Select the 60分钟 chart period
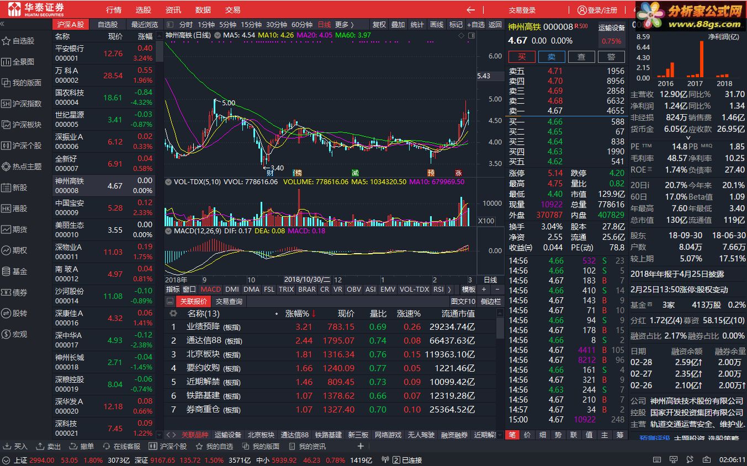 (302, 25)
